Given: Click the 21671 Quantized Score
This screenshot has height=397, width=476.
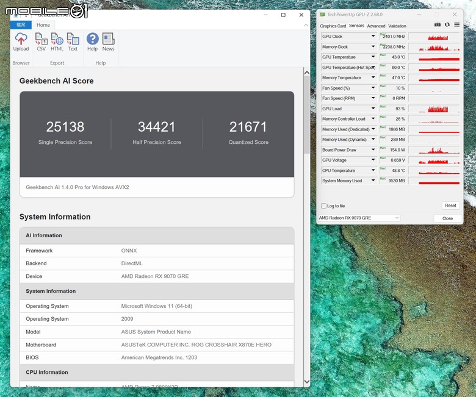Looking at the screenshot, I should (248, 127).
